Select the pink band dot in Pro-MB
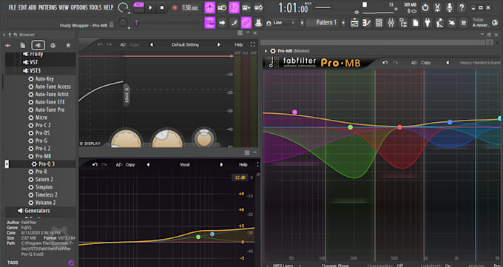 pyautogui.click(x=295, y=112)
